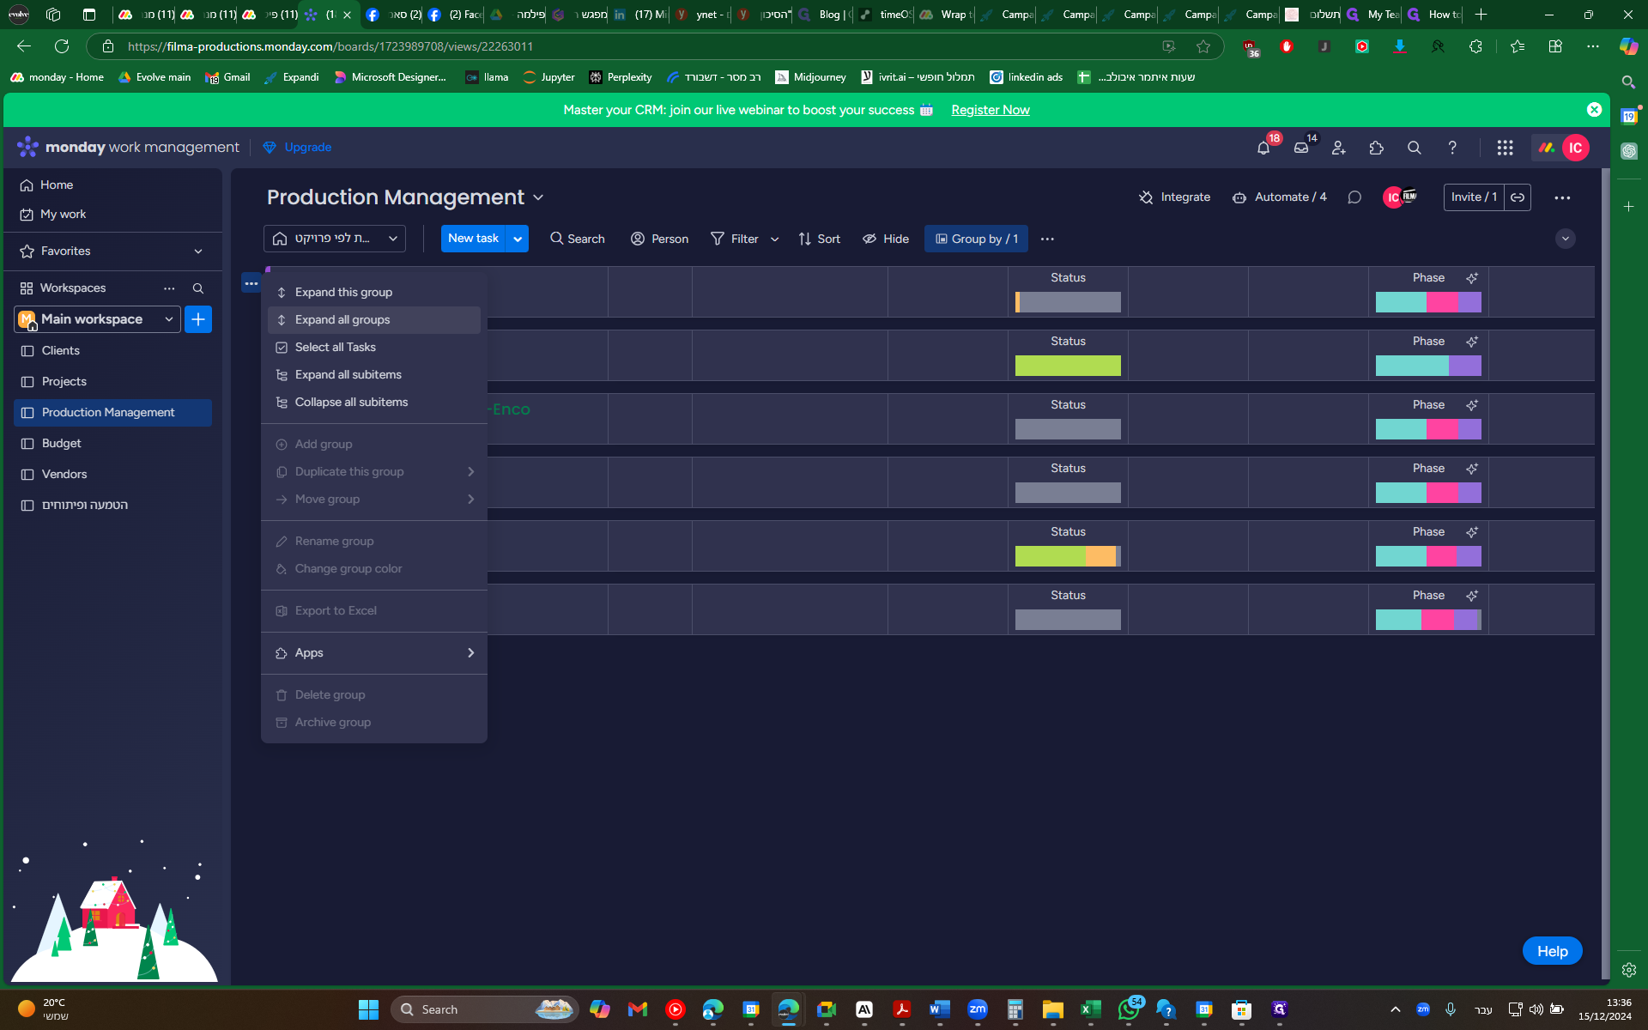
Task: Copy board link icon next to Invite
Action: click(1518, 197)
